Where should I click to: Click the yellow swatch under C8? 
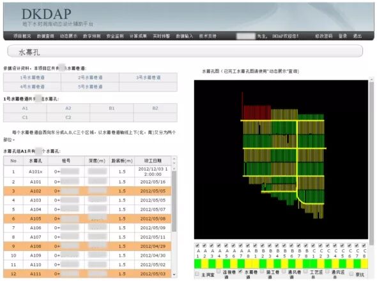point(364,264)
